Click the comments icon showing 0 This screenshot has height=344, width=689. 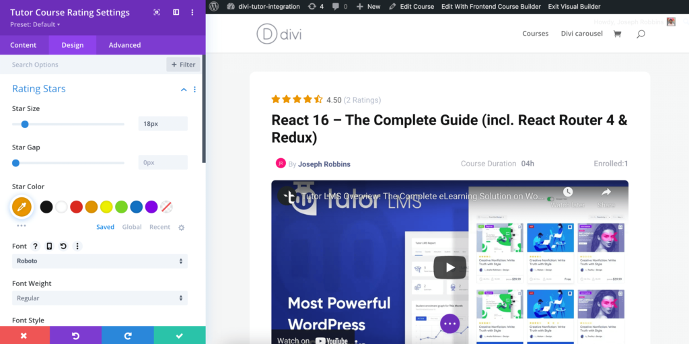point(340,7)
